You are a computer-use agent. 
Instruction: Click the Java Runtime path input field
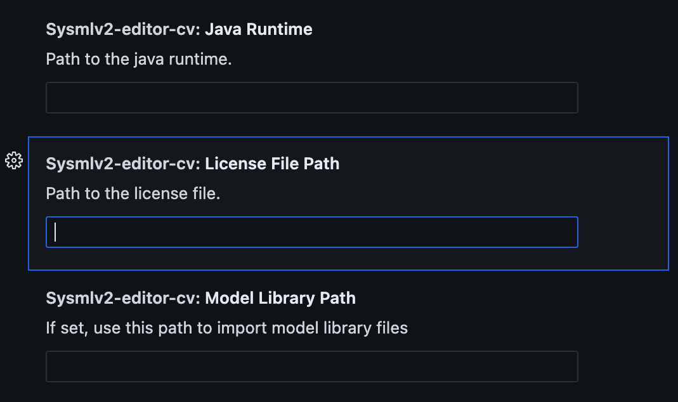(312, 98)
